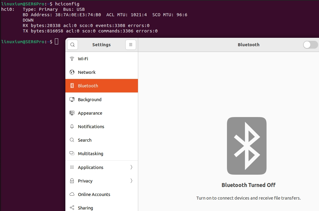Screen dimensions: 319x211
Task: Go to Sharing settings
Action: (102, 207)
